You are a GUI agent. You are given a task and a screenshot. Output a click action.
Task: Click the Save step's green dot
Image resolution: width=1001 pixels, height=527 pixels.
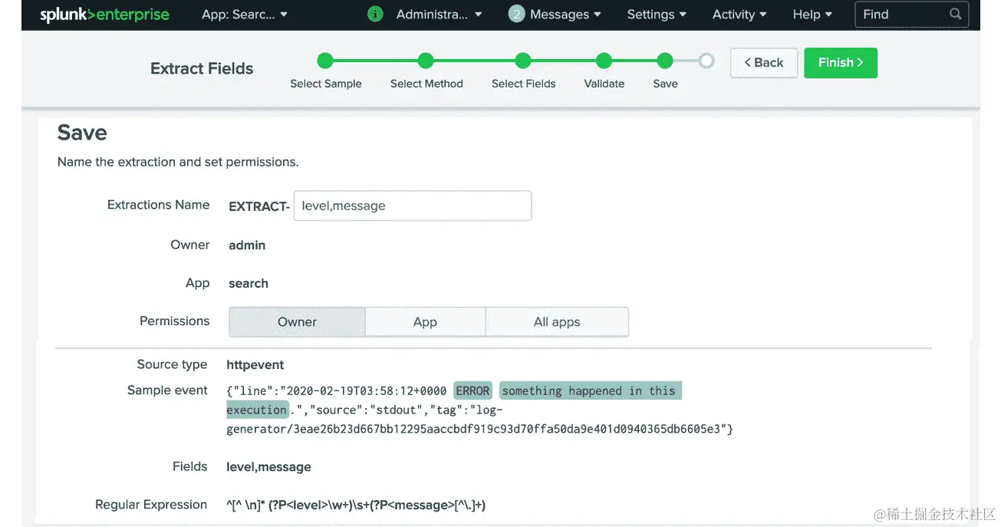click(x=664, y=61)
